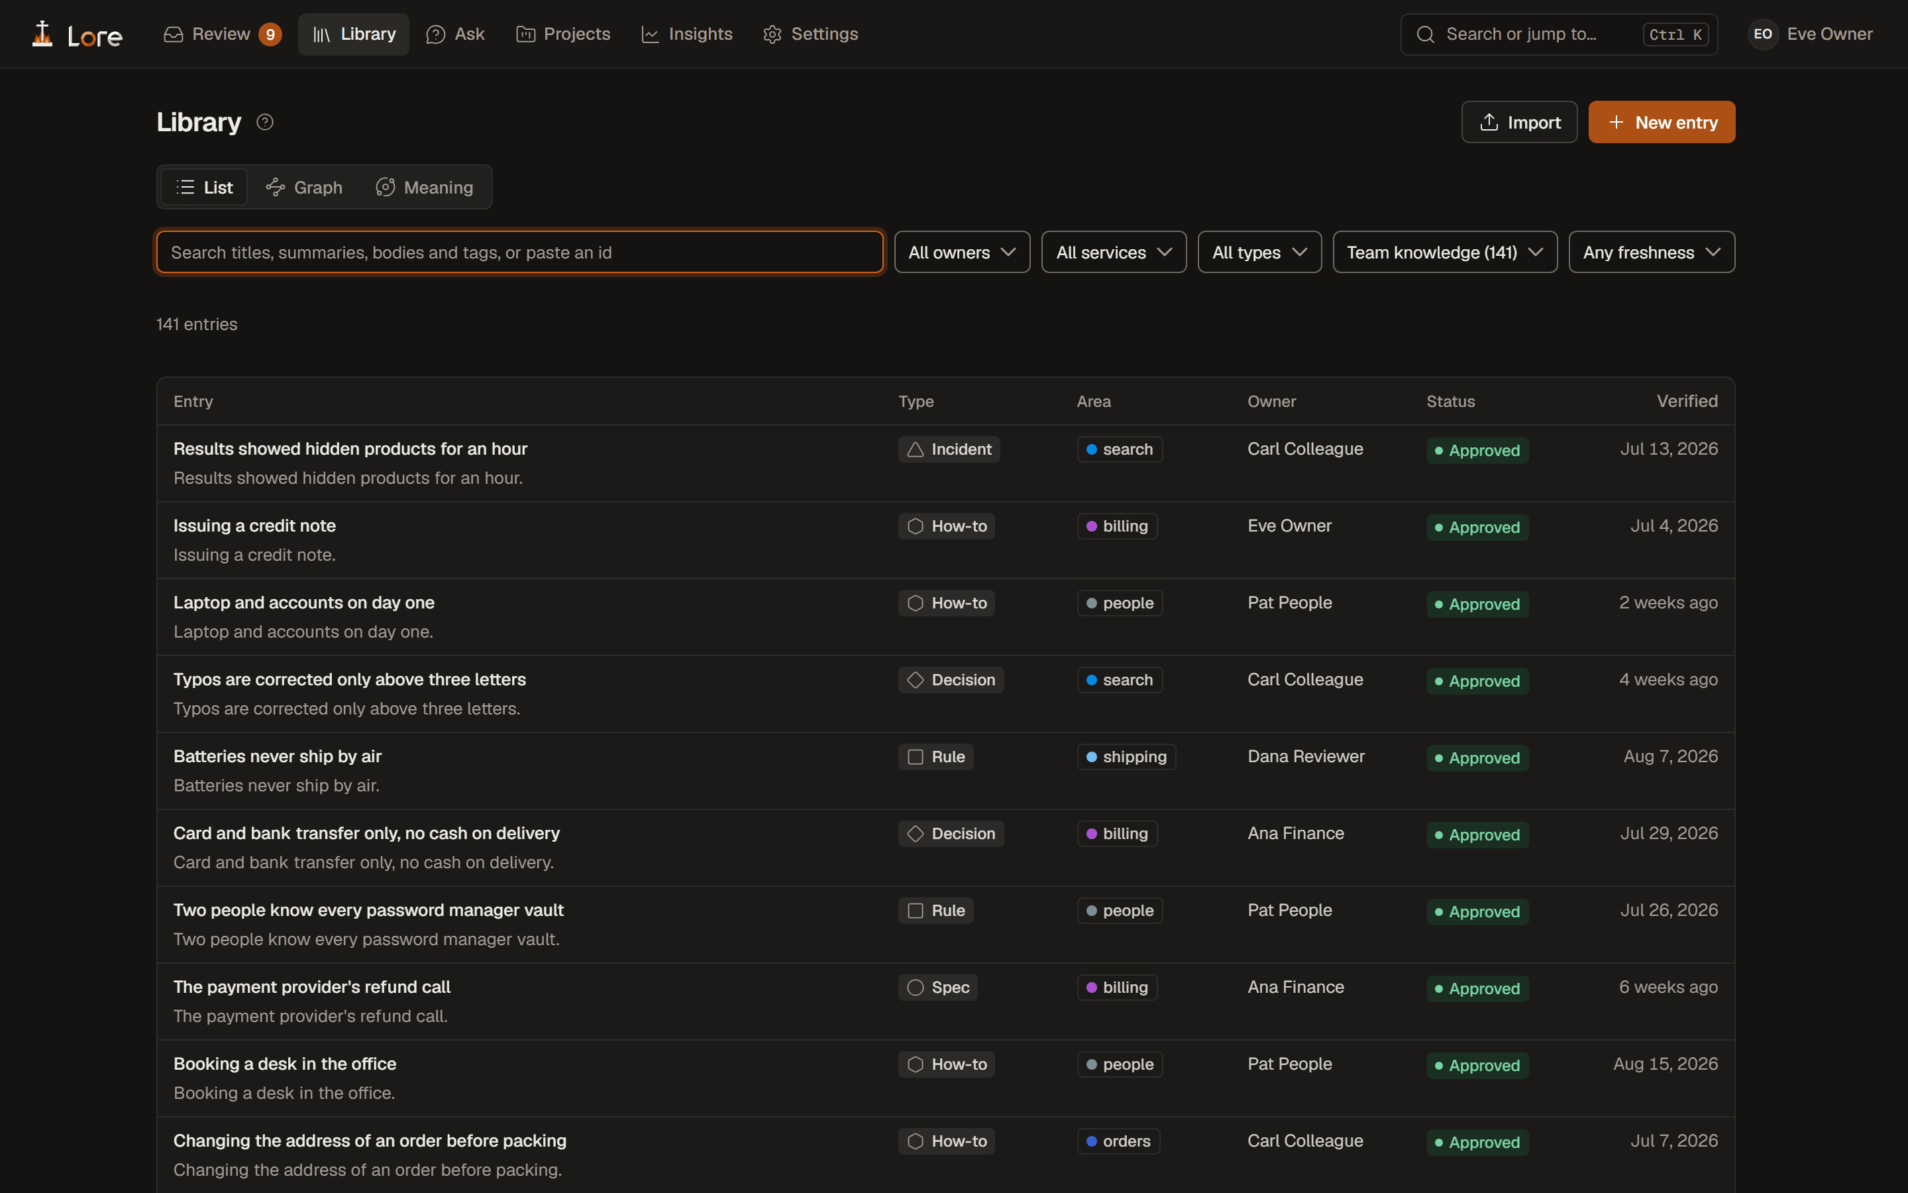This screenshot has width=1908, height=1193.
Task: Open entry The payment provider's refund call
Action: pyautogui.click(x=311, y=987)
